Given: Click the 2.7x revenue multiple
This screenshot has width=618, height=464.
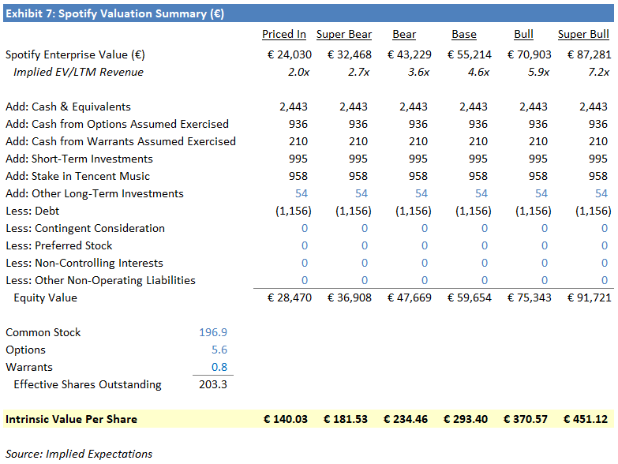Looking at the screenshot, I should click(x=358, y=72).
